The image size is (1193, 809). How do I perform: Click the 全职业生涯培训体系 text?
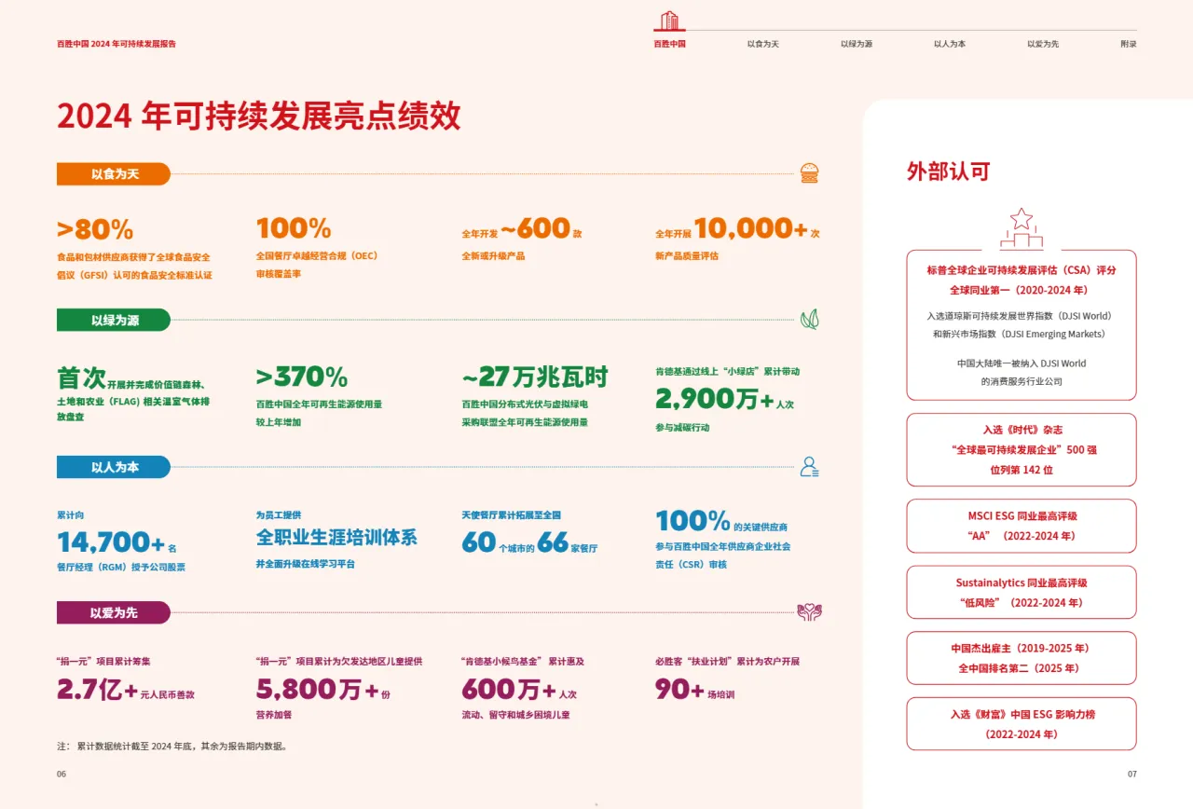336,537
